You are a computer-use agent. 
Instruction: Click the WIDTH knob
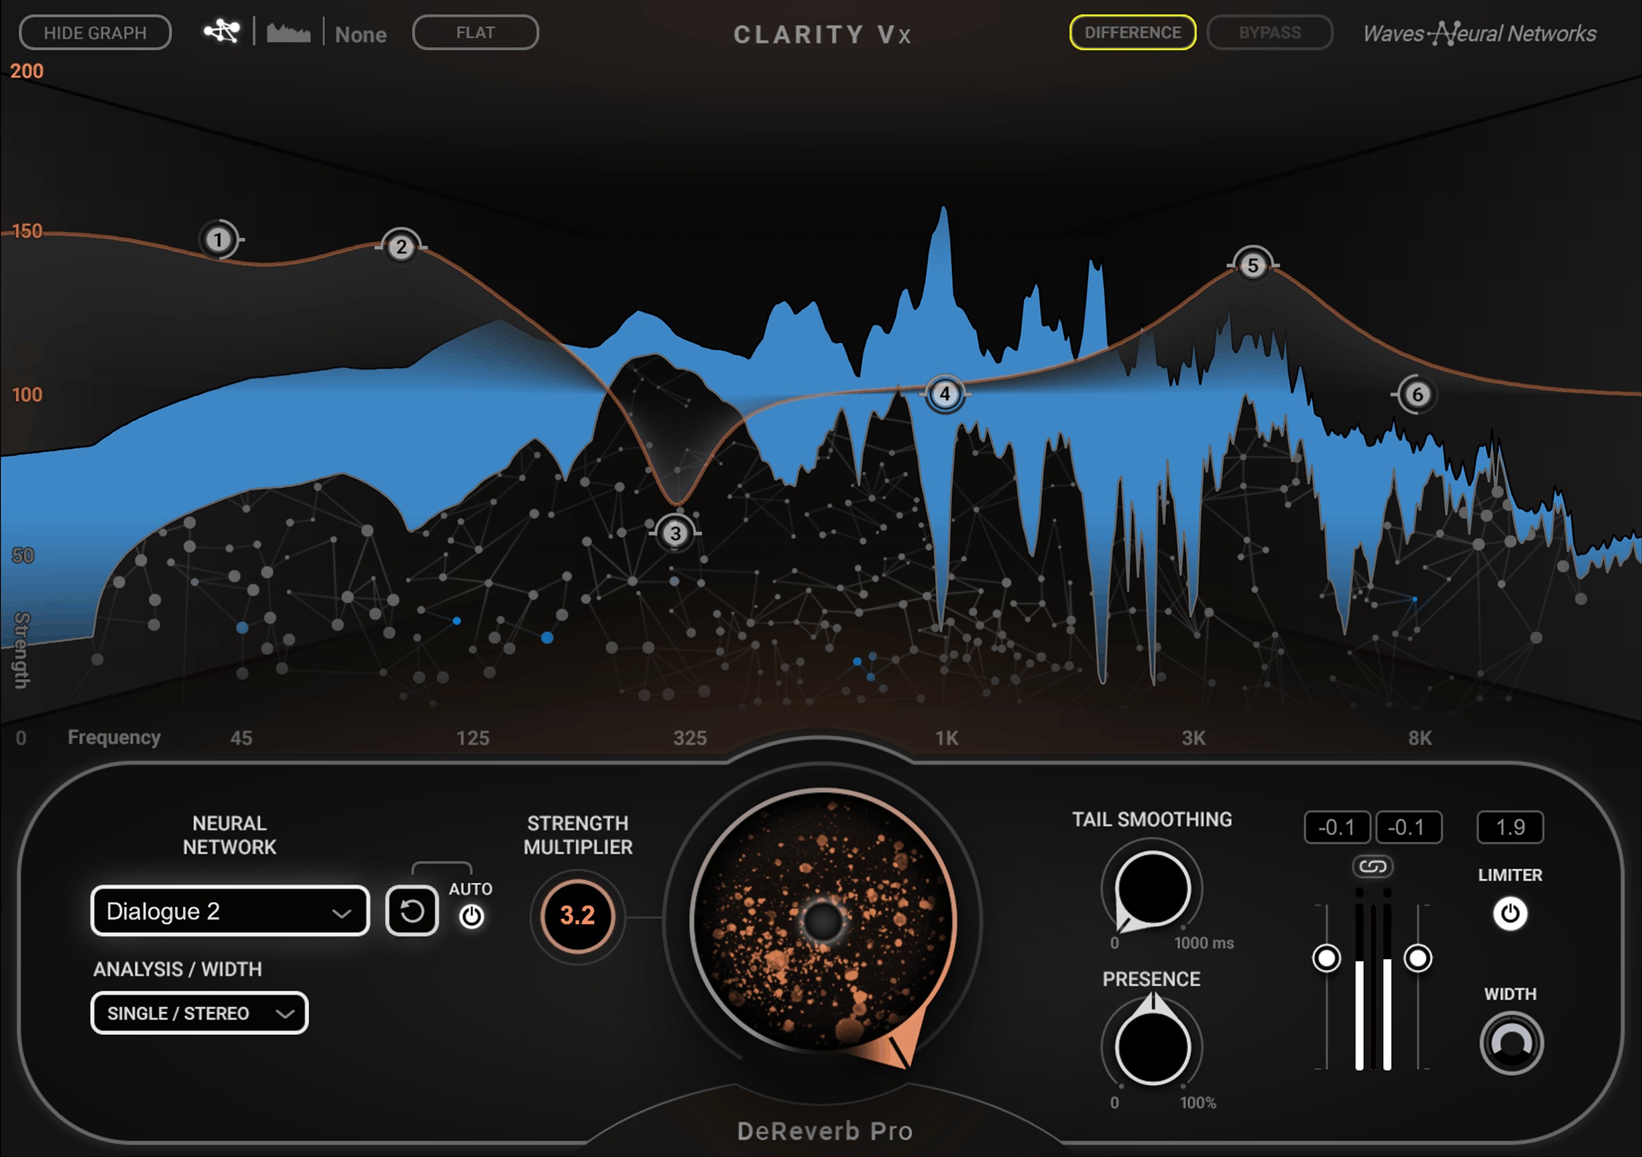coord(1511,1043)
